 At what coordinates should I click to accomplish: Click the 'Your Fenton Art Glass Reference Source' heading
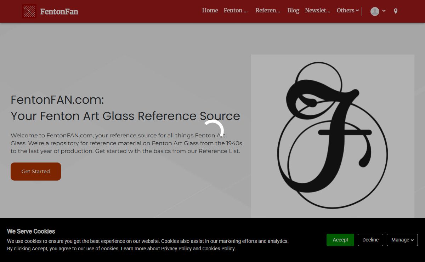coord(125,116)
